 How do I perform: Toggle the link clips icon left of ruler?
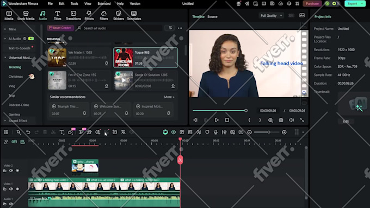point(6,142)
